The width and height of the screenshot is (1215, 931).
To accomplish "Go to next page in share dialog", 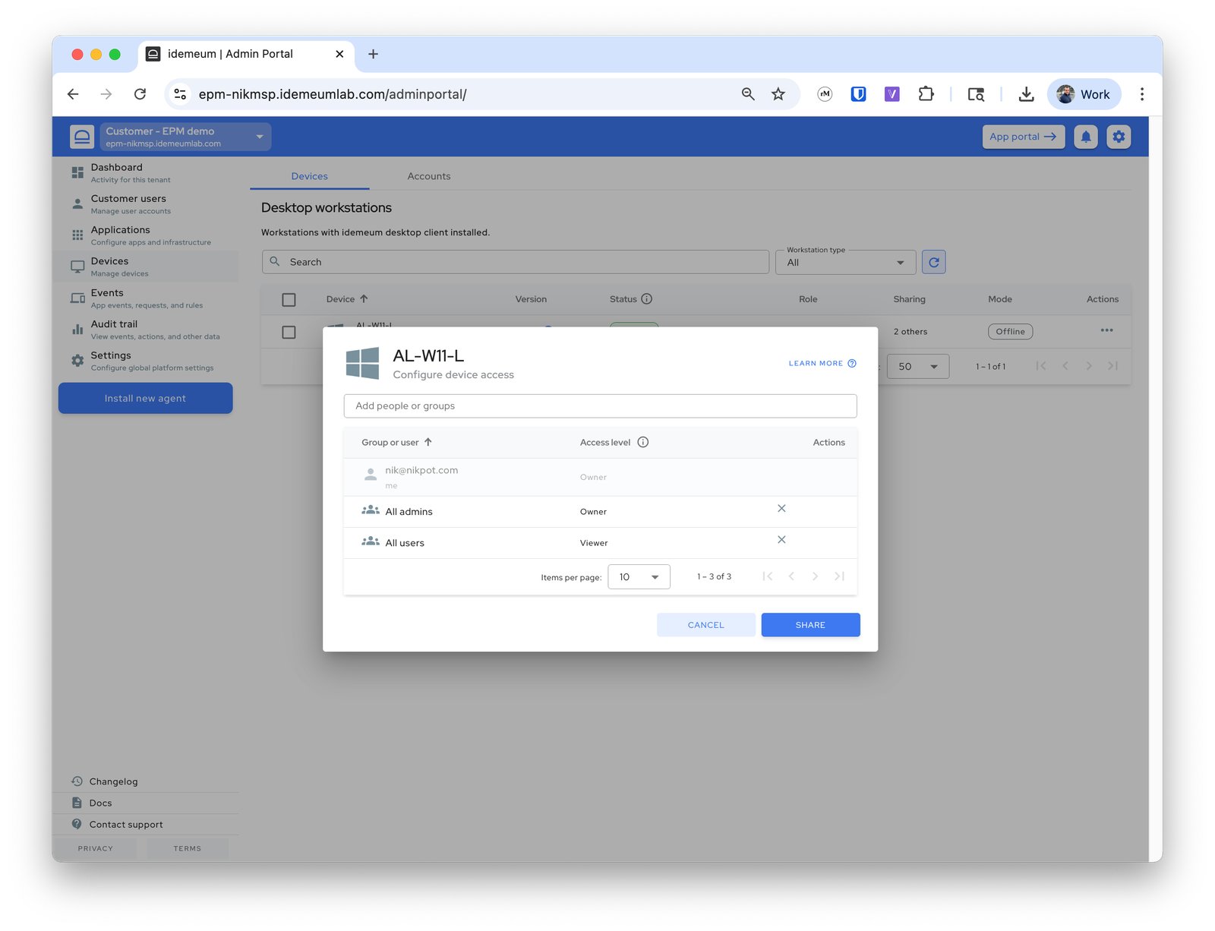I will [x=816, y=576].
